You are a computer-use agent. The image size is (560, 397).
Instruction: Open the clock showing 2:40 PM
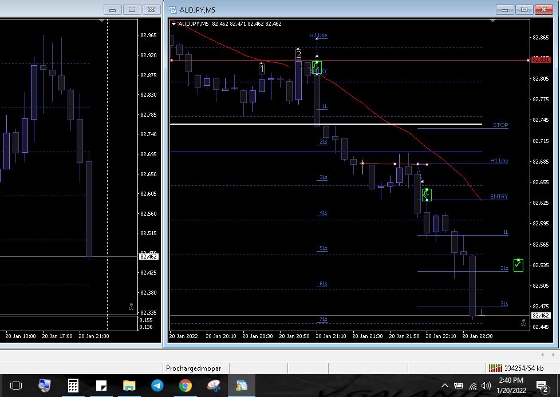511,385
